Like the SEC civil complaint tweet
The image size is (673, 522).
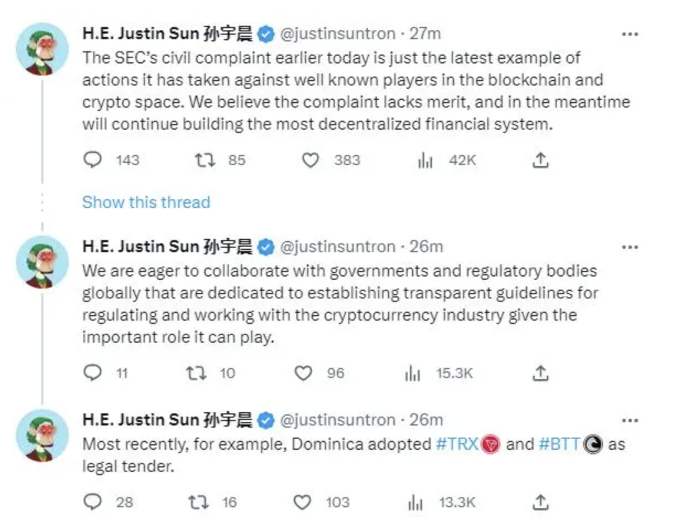[x=310, y=161]
